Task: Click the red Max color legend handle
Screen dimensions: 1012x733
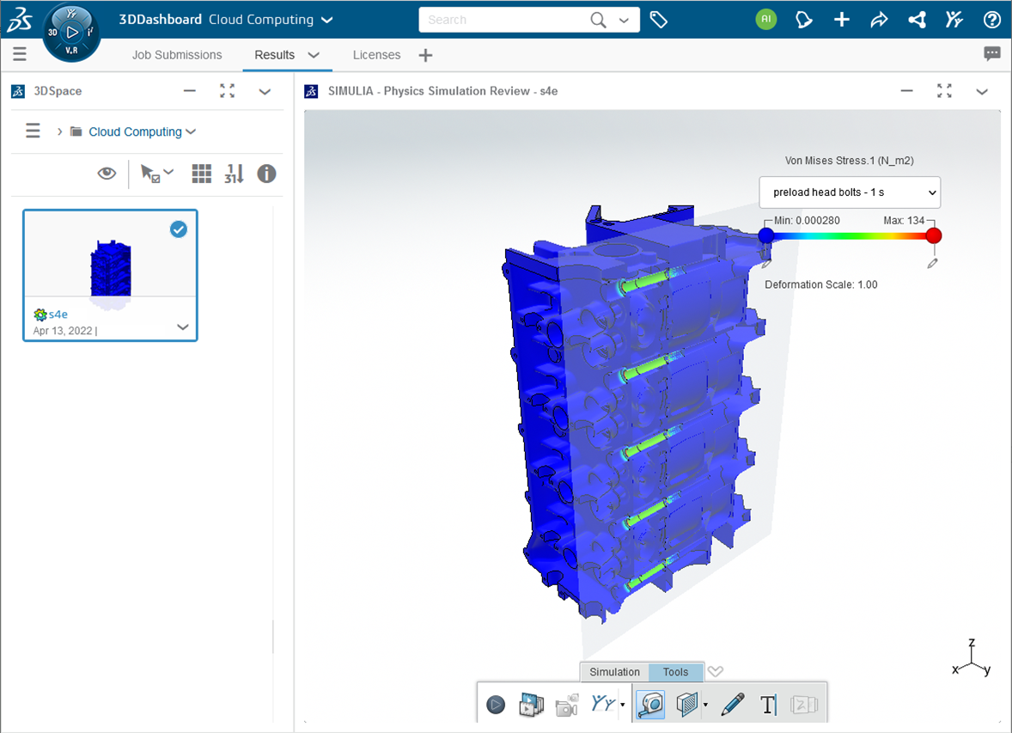Action: tap(934, 235)
